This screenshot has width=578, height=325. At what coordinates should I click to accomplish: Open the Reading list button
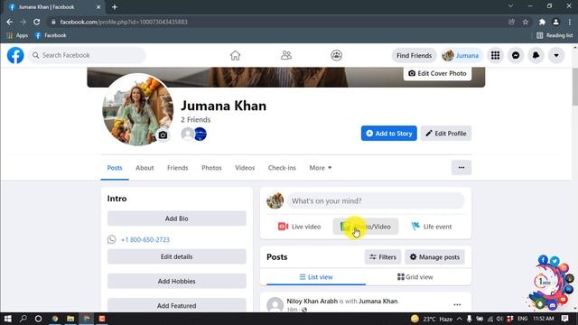(555, 35)
